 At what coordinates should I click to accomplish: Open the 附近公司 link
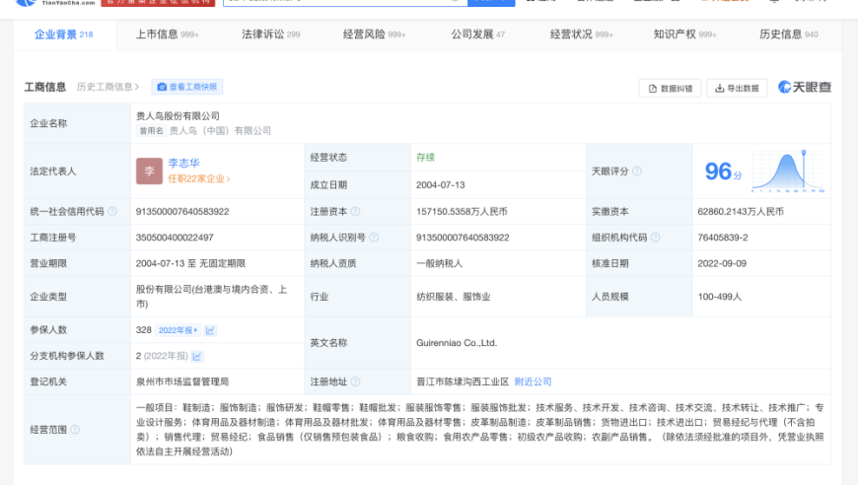[x=533, y=381]
